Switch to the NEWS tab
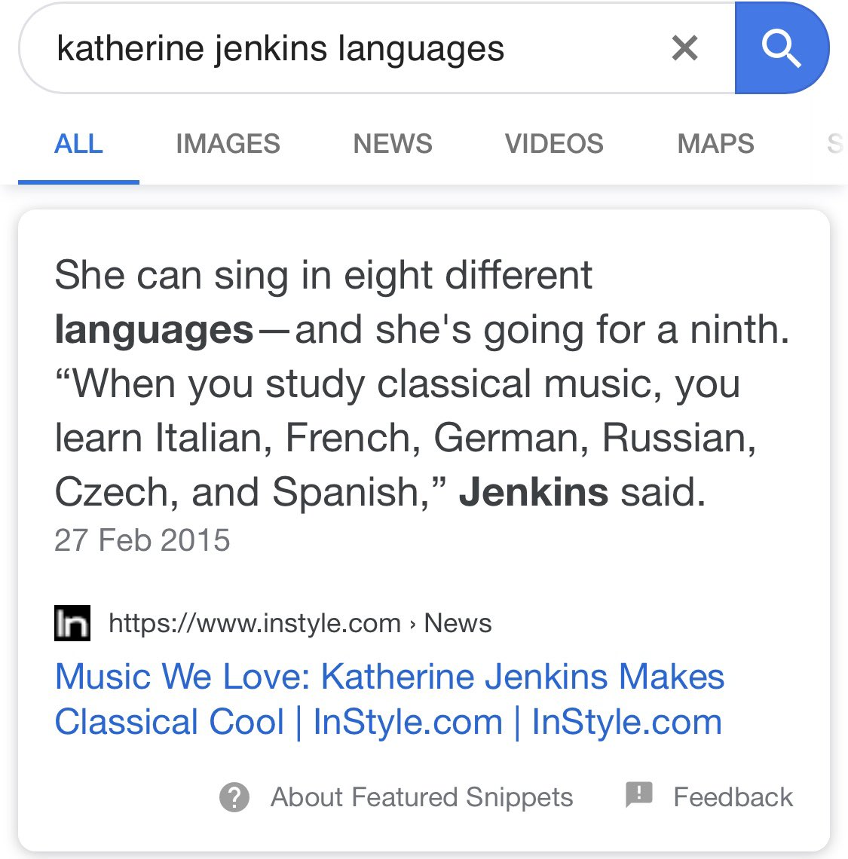The height and width of the screenshot is (859, 848). [x=393, y=144]
